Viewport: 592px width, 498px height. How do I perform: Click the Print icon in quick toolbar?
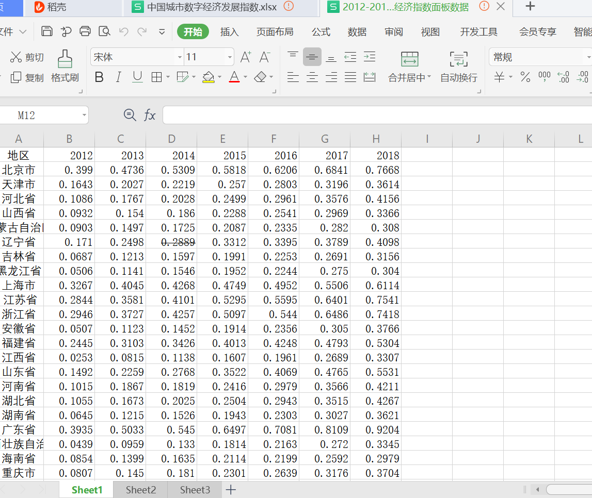point(85,31)
